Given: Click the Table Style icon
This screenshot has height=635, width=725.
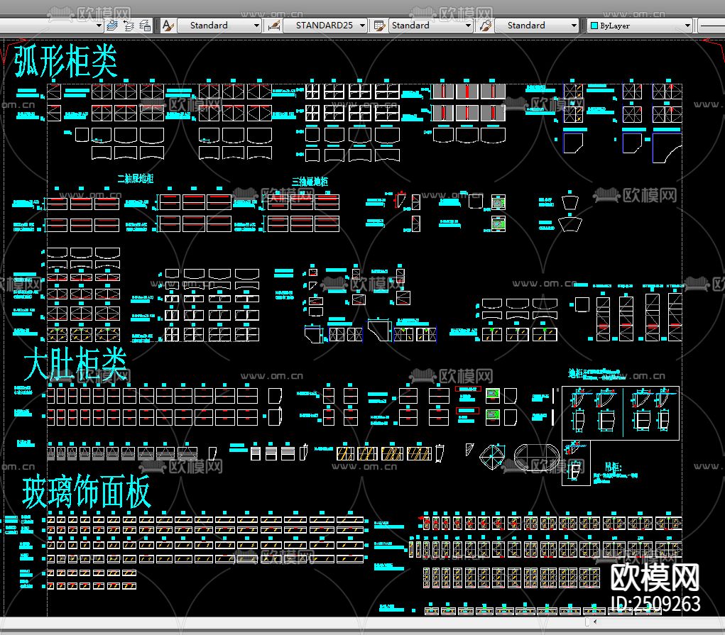Looking at the screenshot, I should tap(379, 26).
